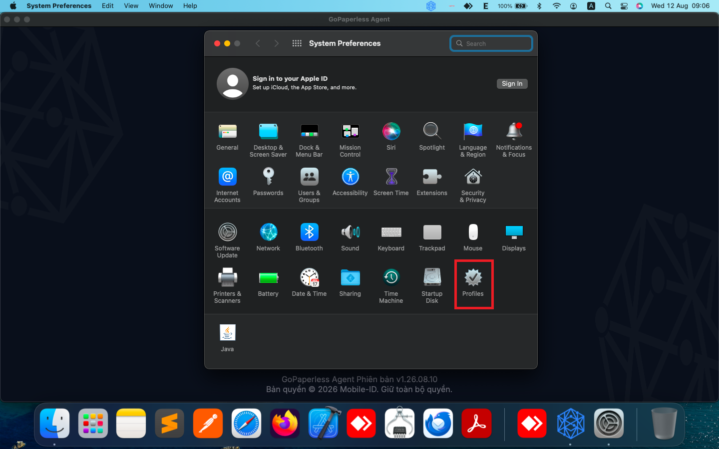Open the View menu

pyautogui.click(x=131, y=6)
